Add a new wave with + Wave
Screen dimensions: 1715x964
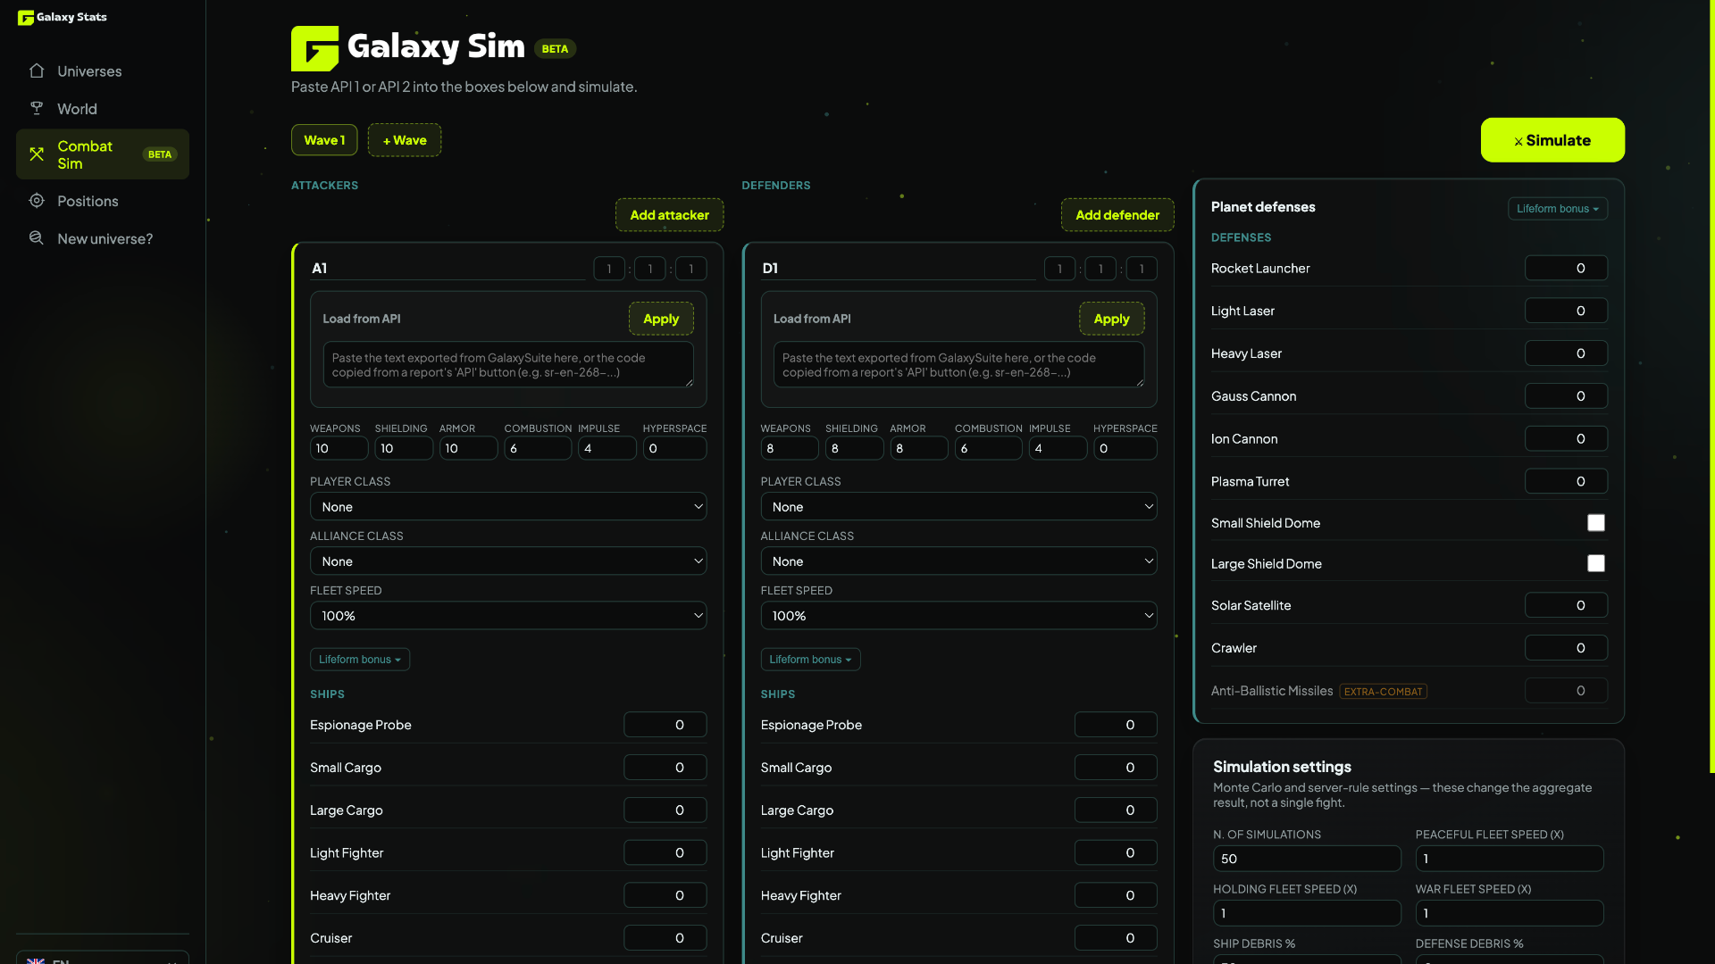[x=405, y=140]
